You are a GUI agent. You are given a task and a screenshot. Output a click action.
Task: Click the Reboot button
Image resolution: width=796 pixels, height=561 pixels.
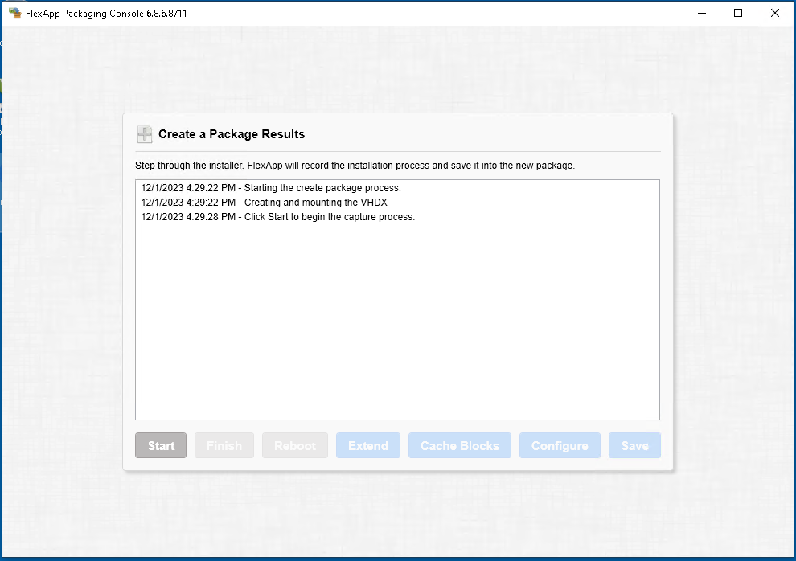(x=295, y=445)
